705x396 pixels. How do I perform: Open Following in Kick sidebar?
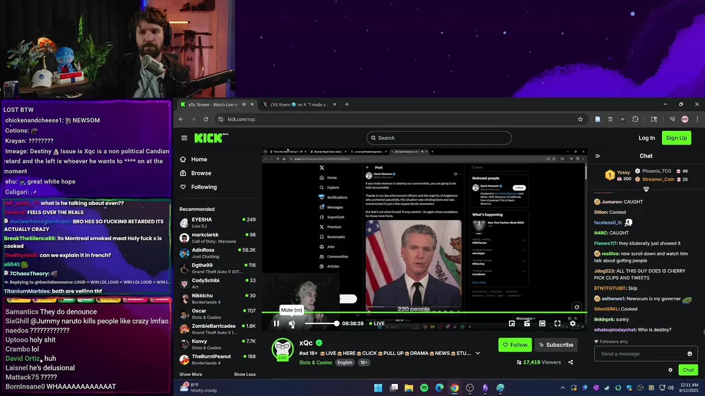pyautogui.click(x=204, y=187)
